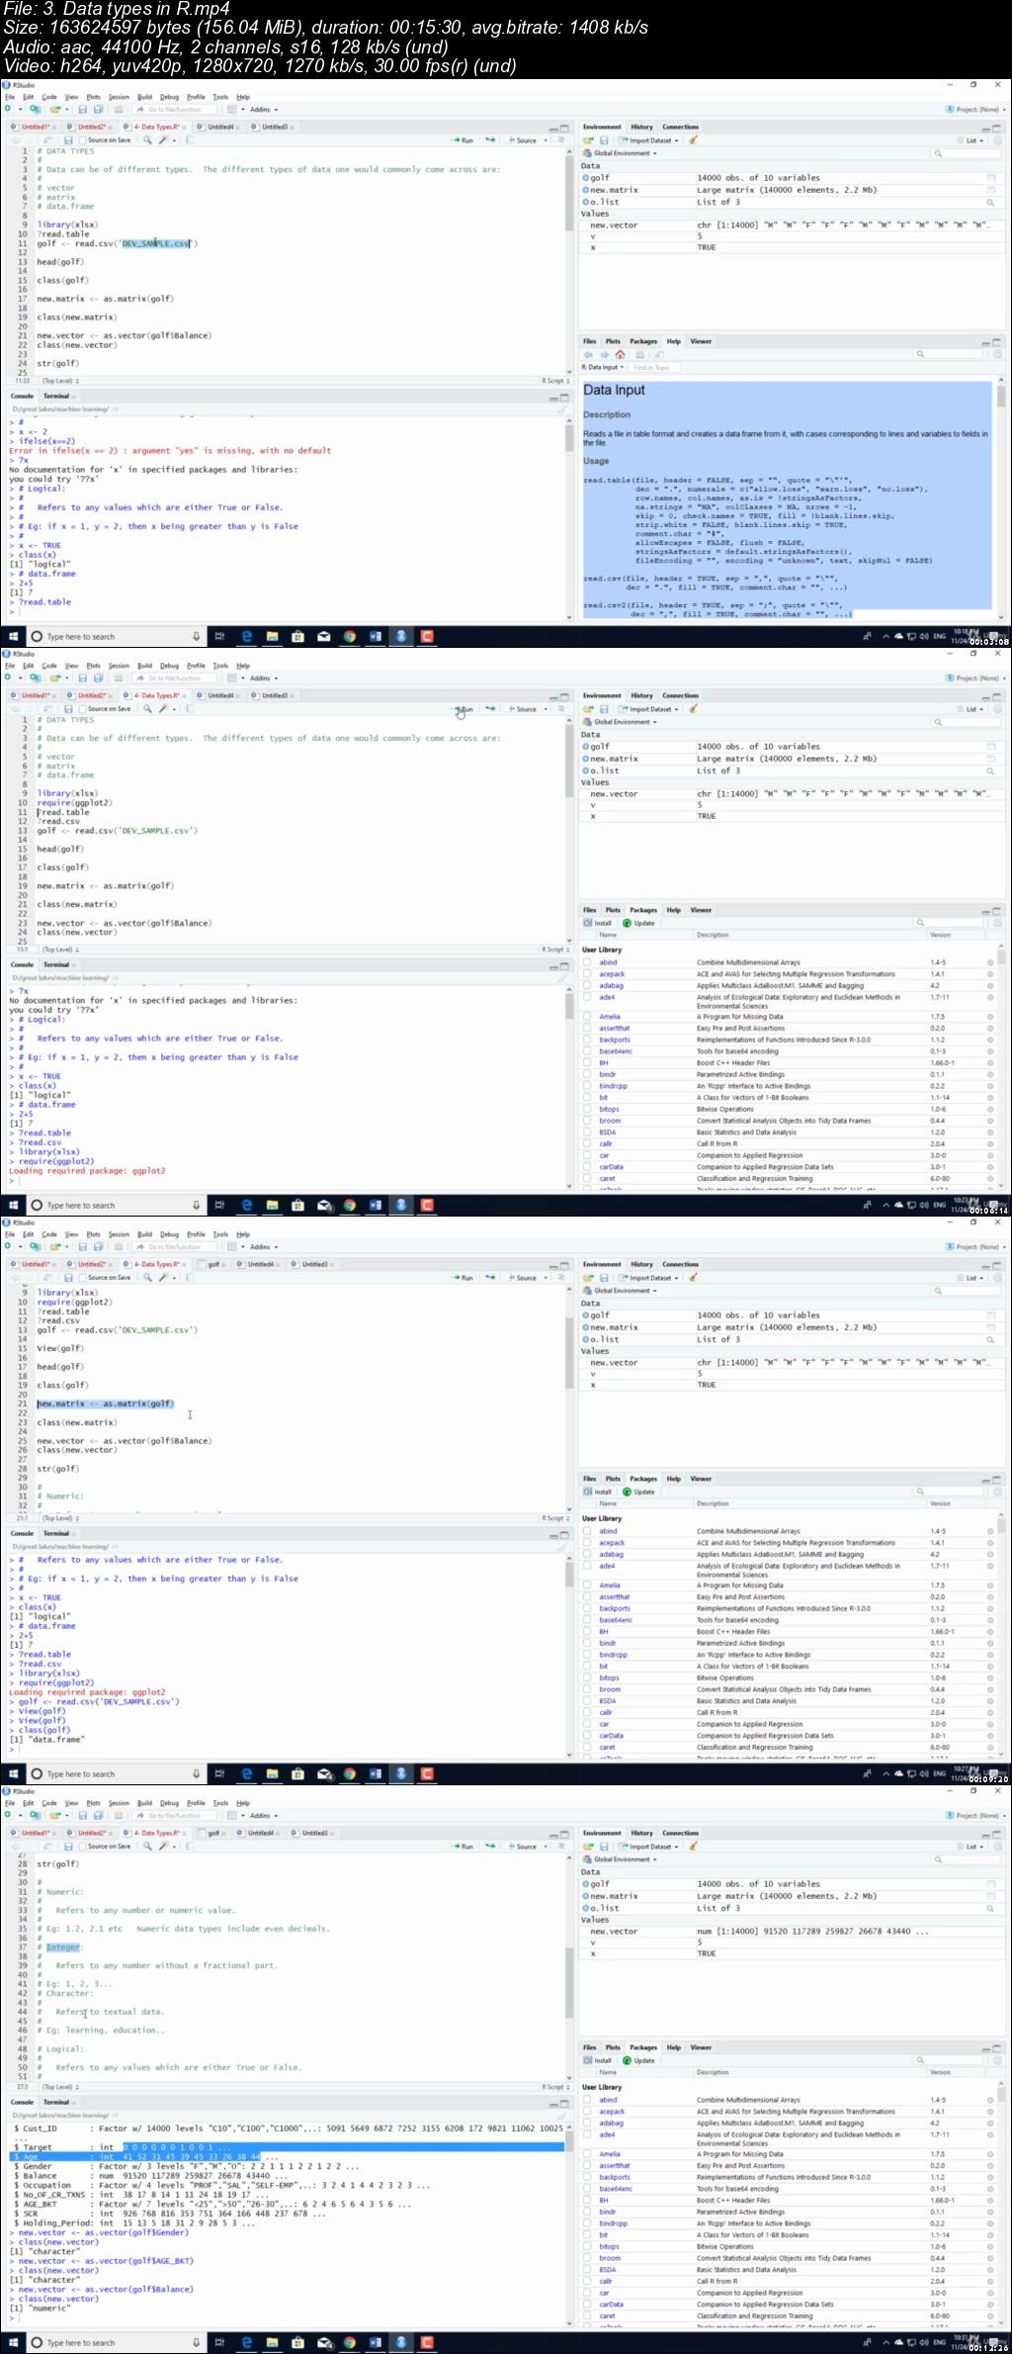Check the acepack package in the 00:09:20 frame
This screenshot has width=1012, height=2354.
[x=587, y=1543]
